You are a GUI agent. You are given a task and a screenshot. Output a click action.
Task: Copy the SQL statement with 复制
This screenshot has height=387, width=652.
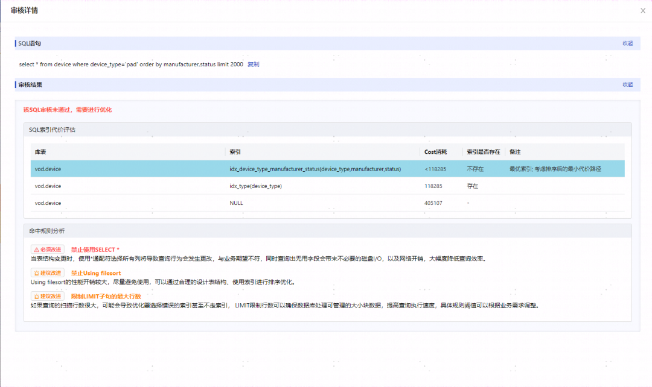253,64
